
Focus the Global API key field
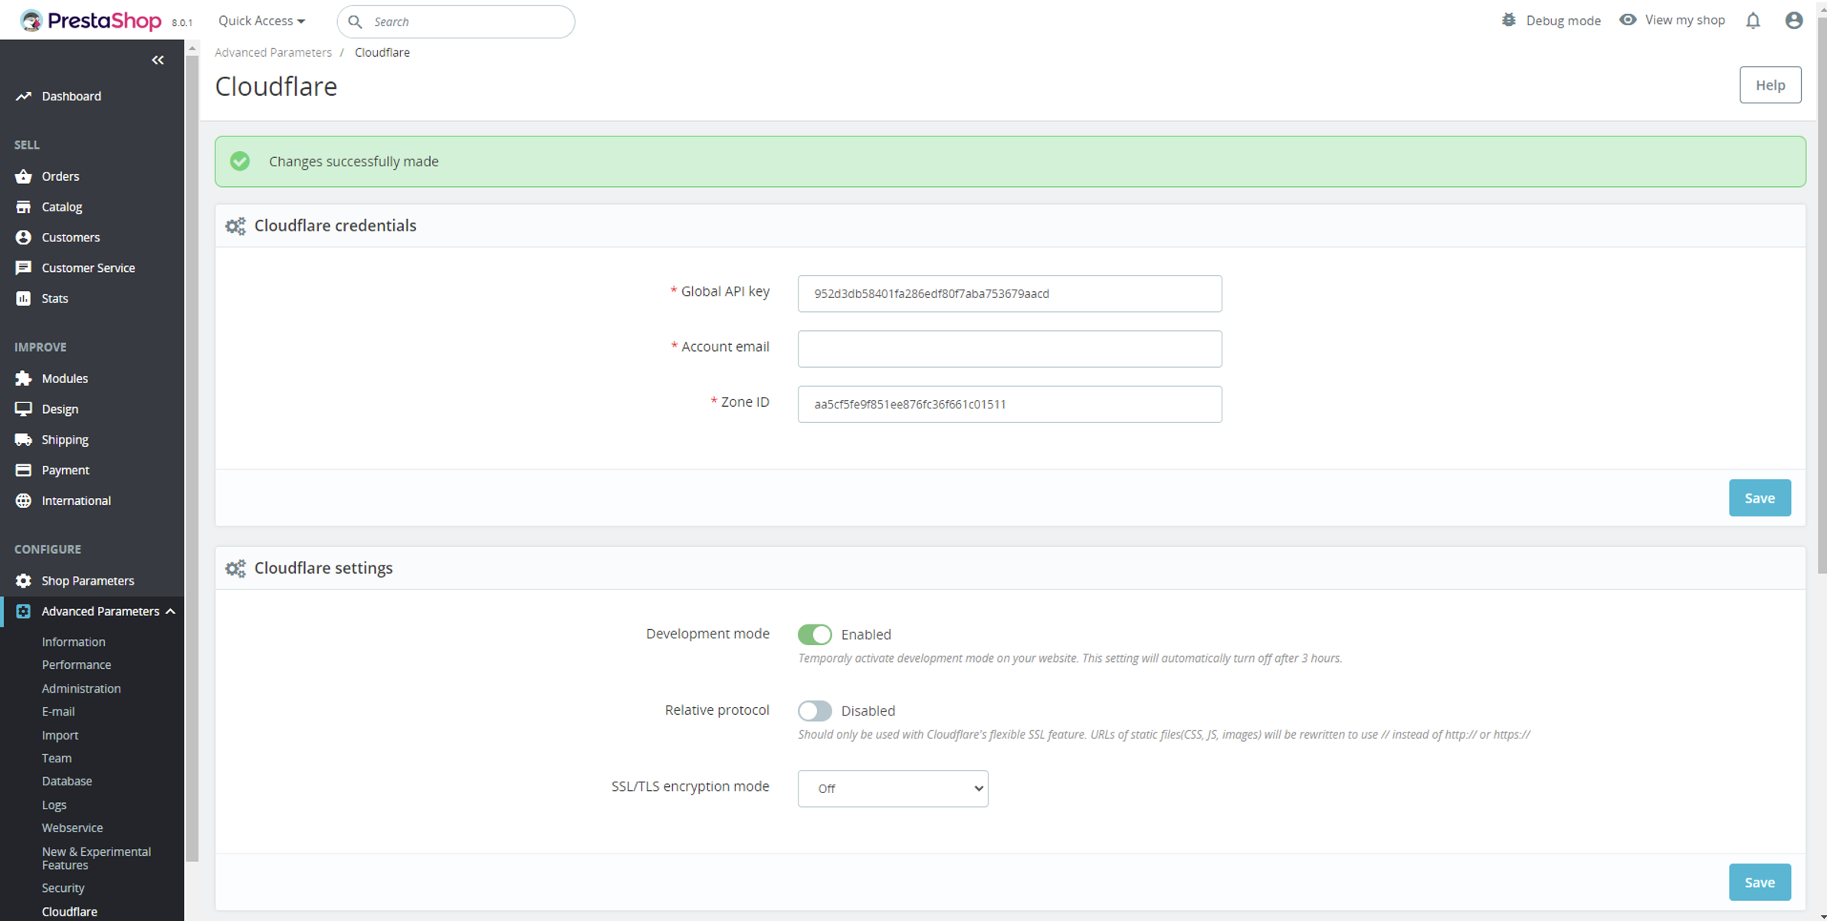[x=1009, y=293]
